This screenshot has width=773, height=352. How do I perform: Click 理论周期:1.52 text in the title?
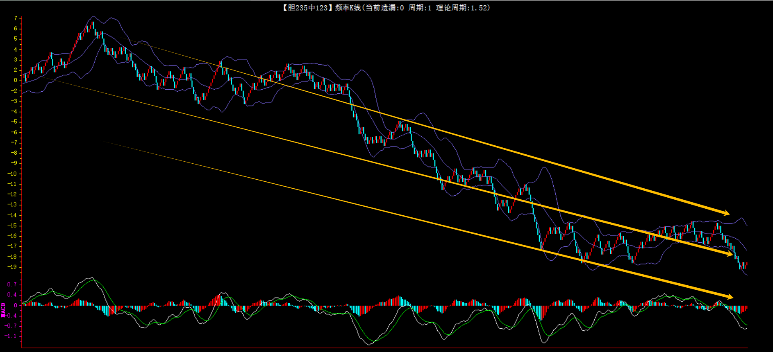[463, 8]
